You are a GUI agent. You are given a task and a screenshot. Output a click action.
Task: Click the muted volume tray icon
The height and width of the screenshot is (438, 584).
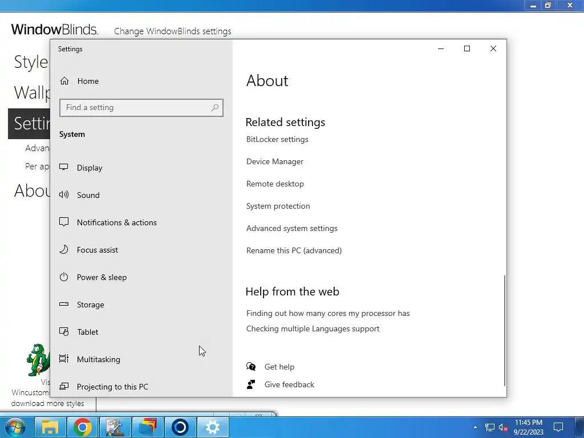click(x=503, y=428)
